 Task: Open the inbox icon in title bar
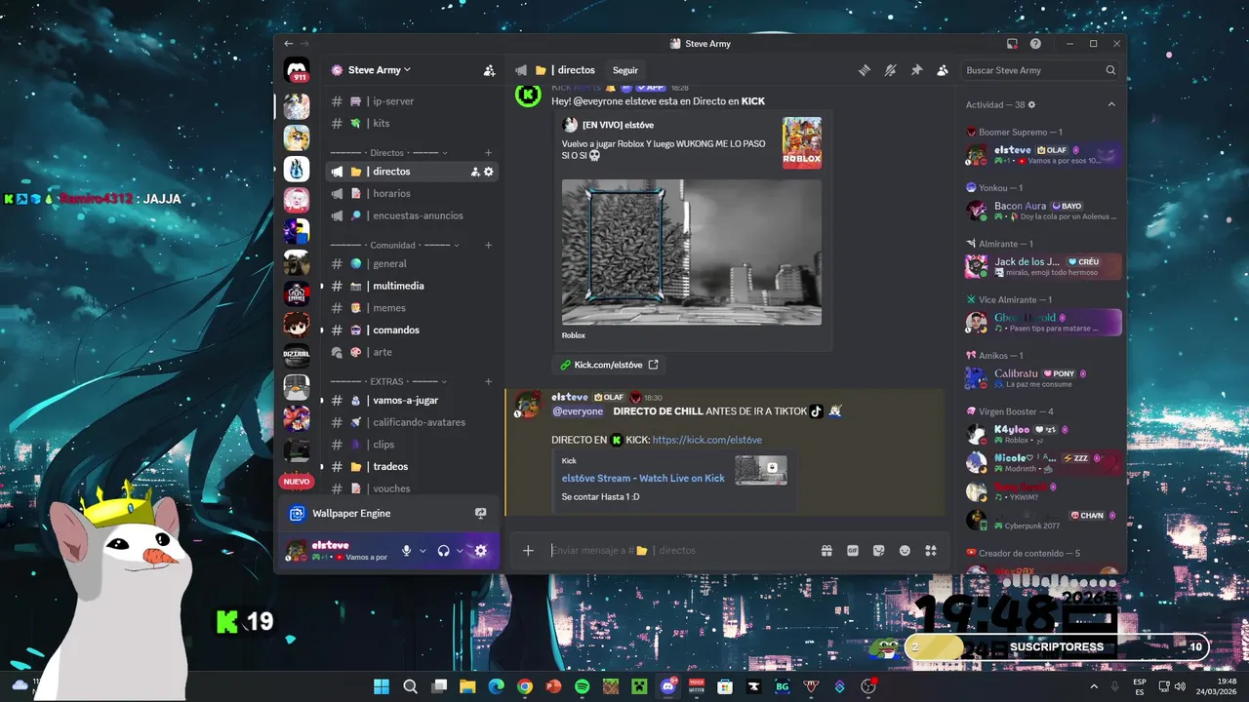coord(1012,44)
